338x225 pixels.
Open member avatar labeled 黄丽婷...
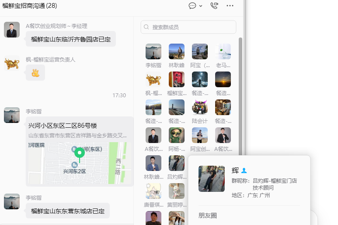point(177,191)
